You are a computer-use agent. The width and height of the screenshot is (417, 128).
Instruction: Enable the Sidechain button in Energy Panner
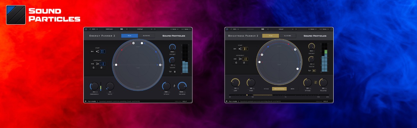(109, 29)
